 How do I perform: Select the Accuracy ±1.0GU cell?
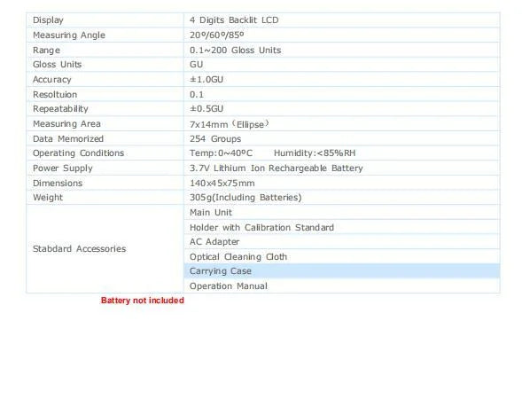pyautogui.click(x=341, y=80)
